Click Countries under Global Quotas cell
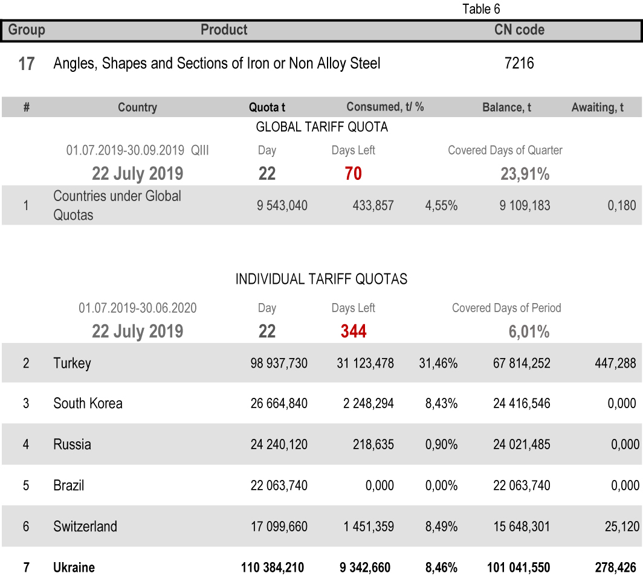643x579 pixels. coord(117,205)
